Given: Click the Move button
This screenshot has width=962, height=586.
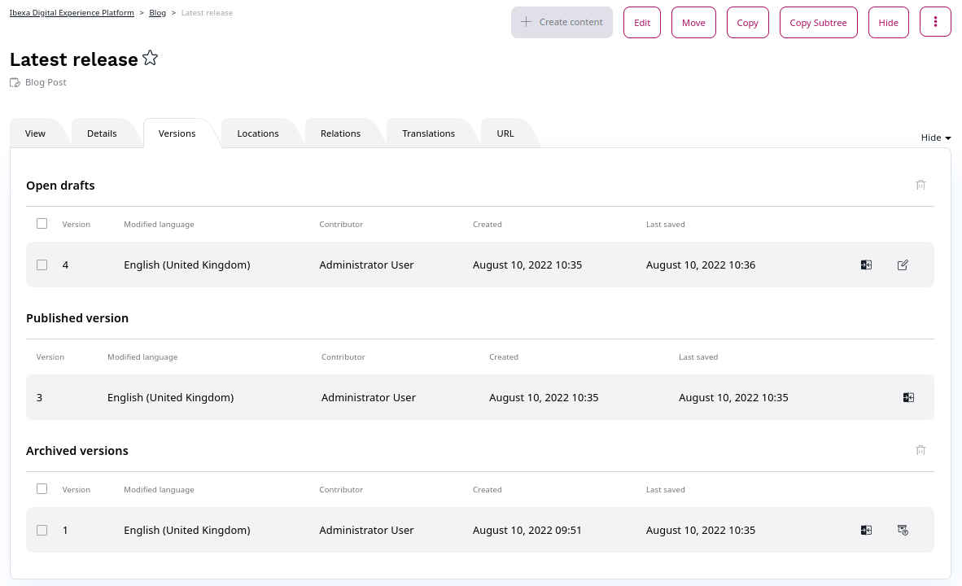Looking at the screenshot, I should (693, 22).
